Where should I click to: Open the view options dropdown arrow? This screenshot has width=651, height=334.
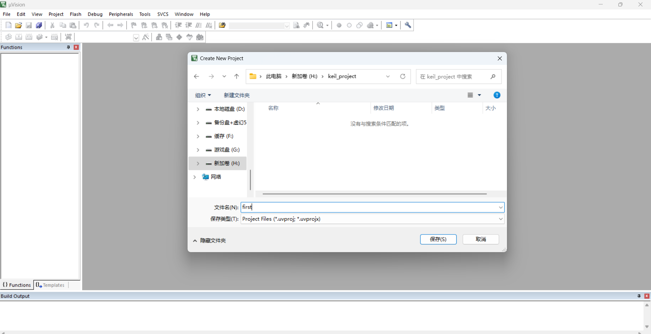pyautogui.click(x=479, y=95)
